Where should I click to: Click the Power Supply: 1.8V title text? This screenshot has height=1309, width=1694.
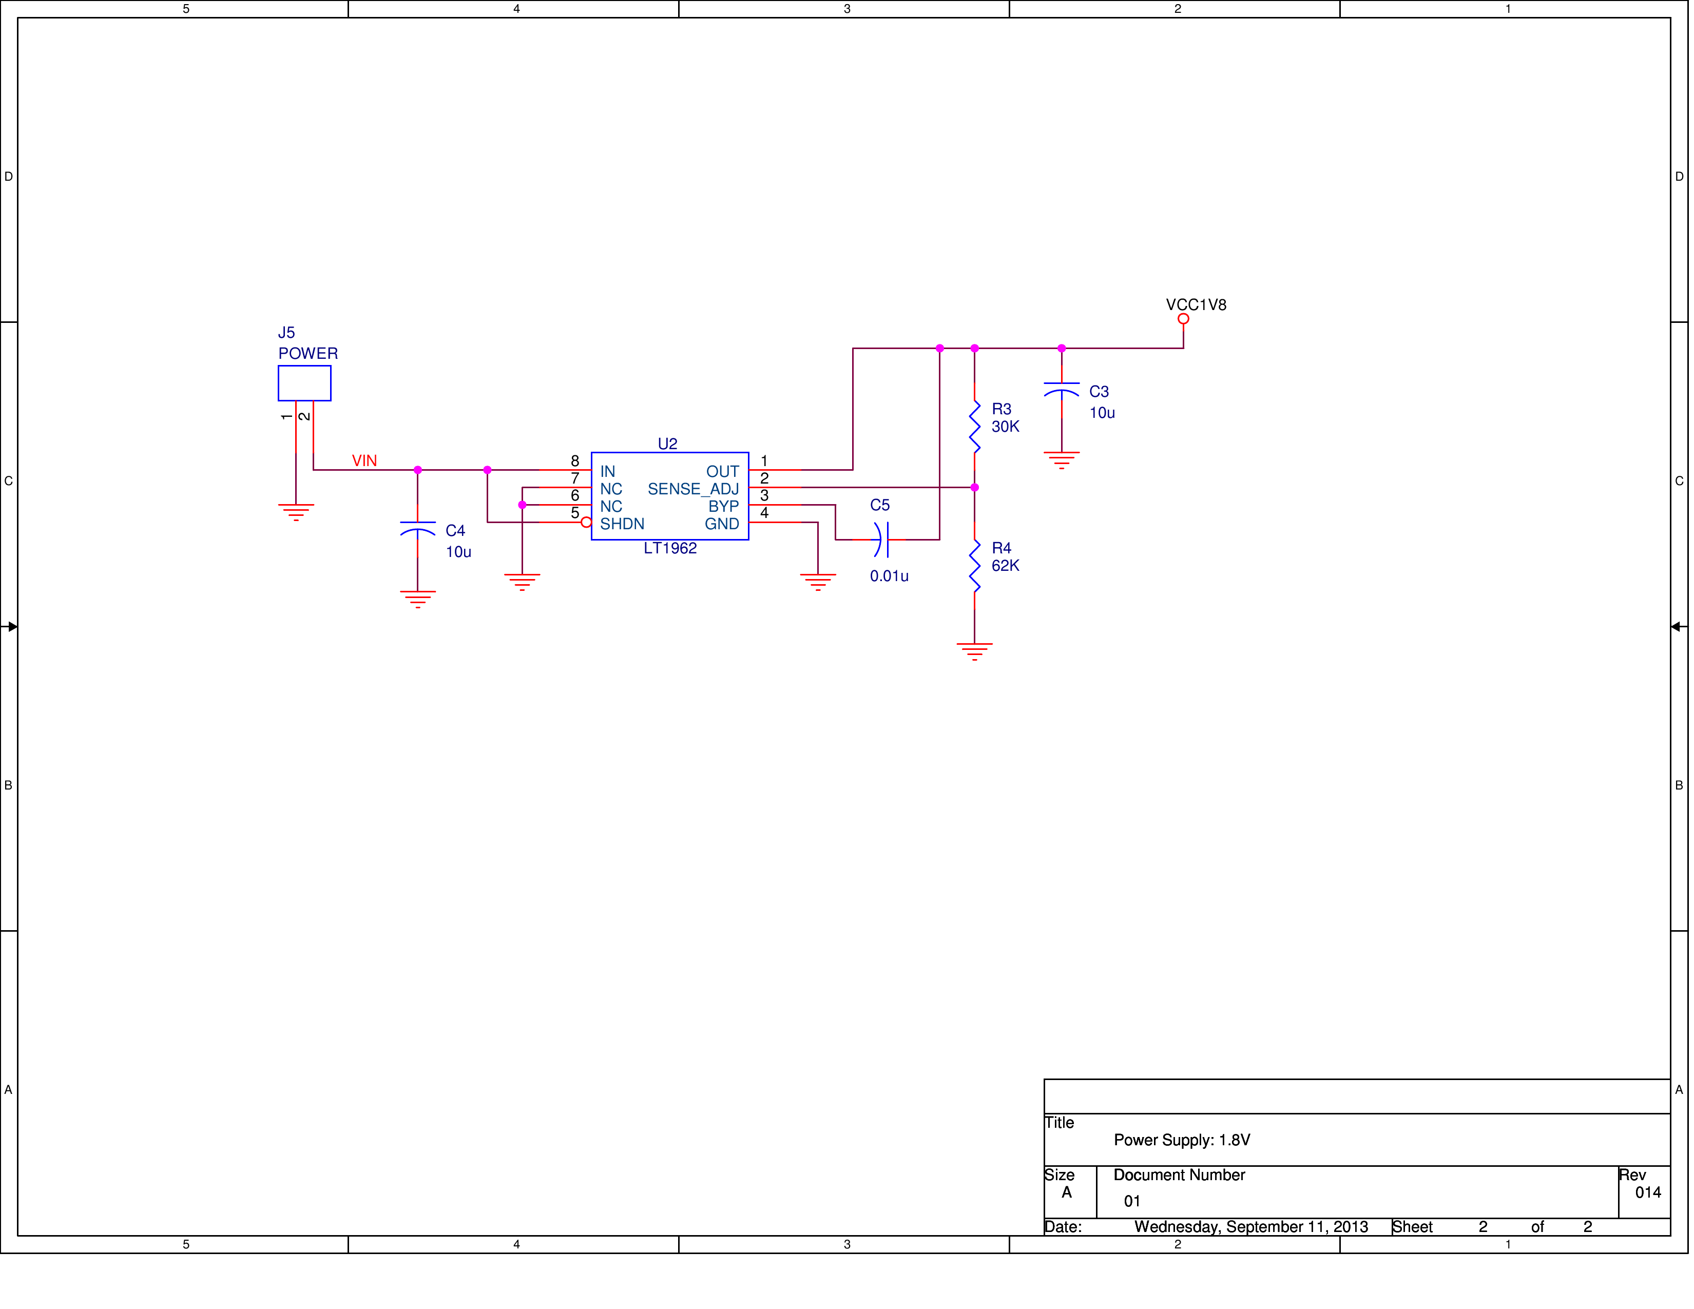point(1181,1140)
